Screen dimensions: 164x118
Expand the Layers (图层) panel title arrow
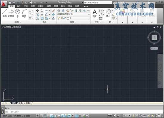click(x=76, y=22)
